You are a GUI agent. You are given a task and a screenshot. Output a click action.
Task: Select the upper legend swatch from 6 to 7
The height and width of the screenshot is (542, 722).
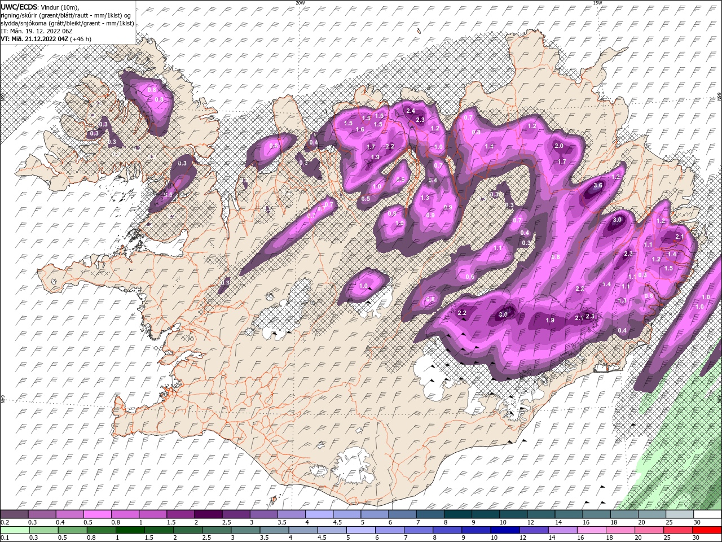402,514
